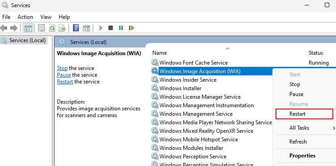Select Windows Installer in the services list
Viewport: 336px width, 166px height.
180,88
